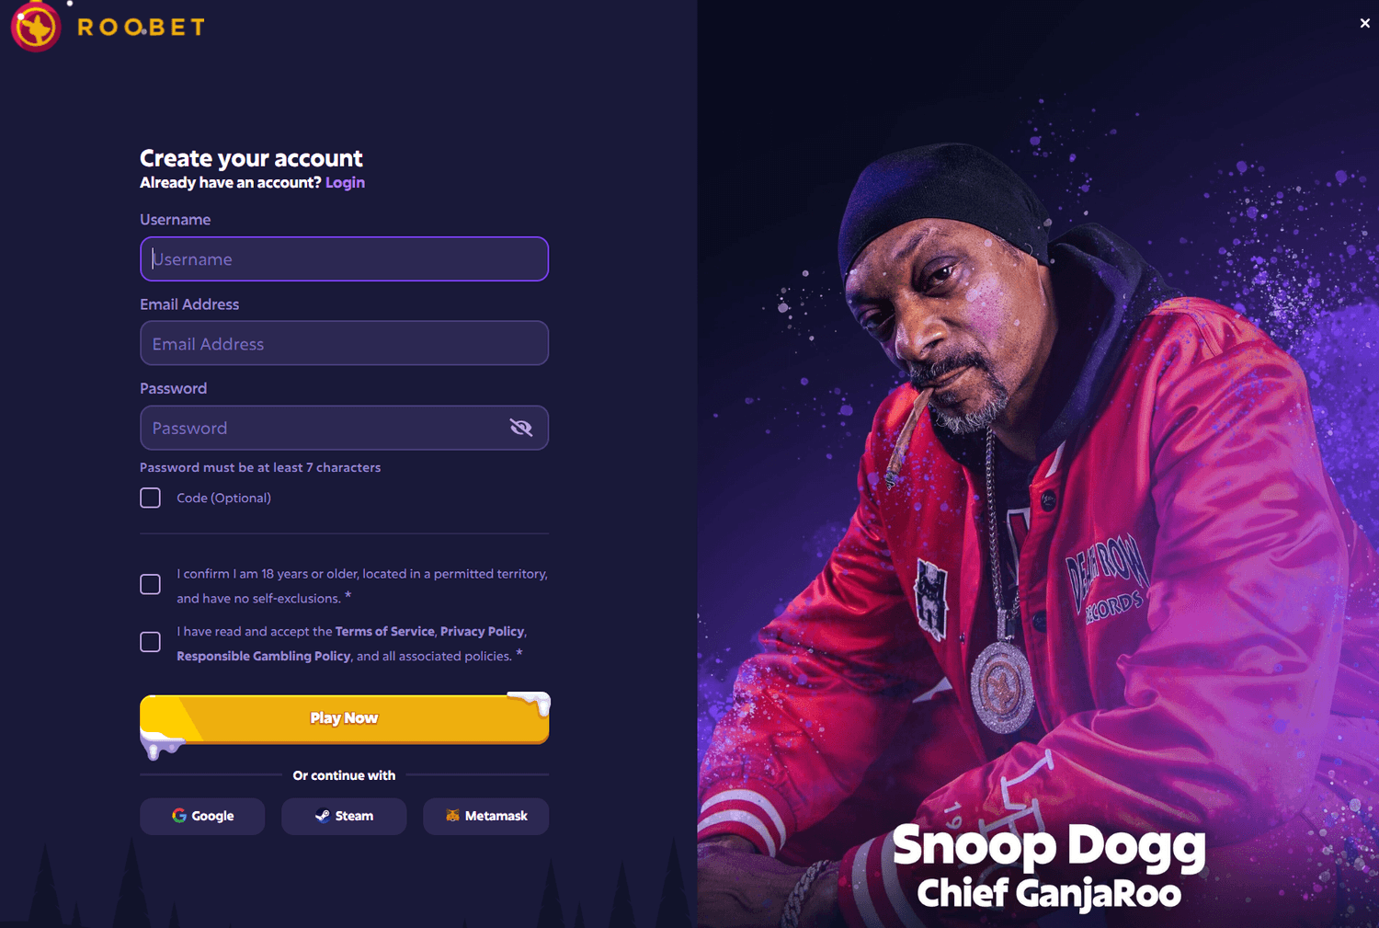
Task: Click the Play Now button
Action: [x=345, y=718]
